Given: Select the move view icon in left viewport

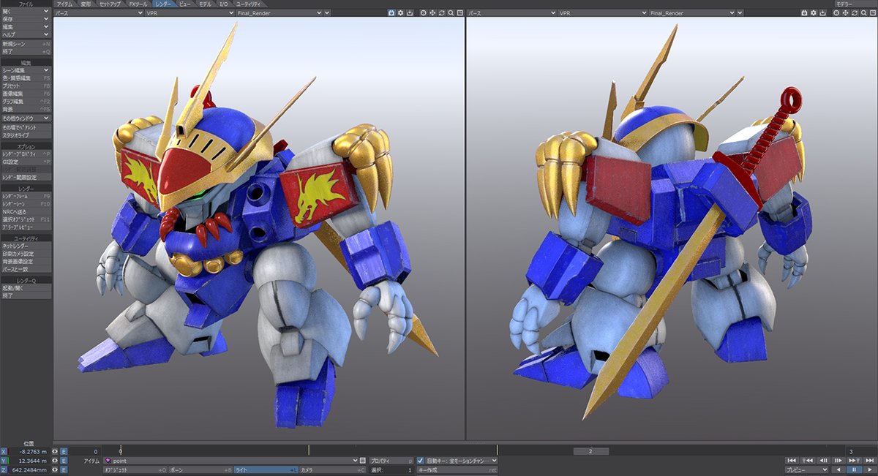Looking at the screenshot, I should pos(432,13).
